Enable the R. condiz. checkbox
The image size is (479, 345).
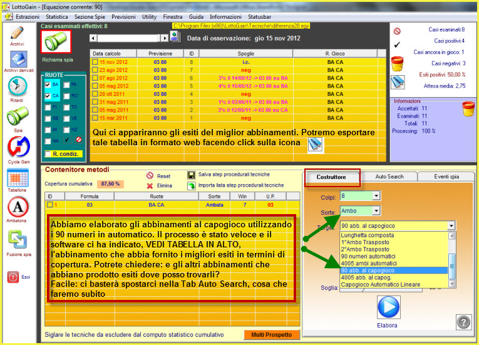48,153
